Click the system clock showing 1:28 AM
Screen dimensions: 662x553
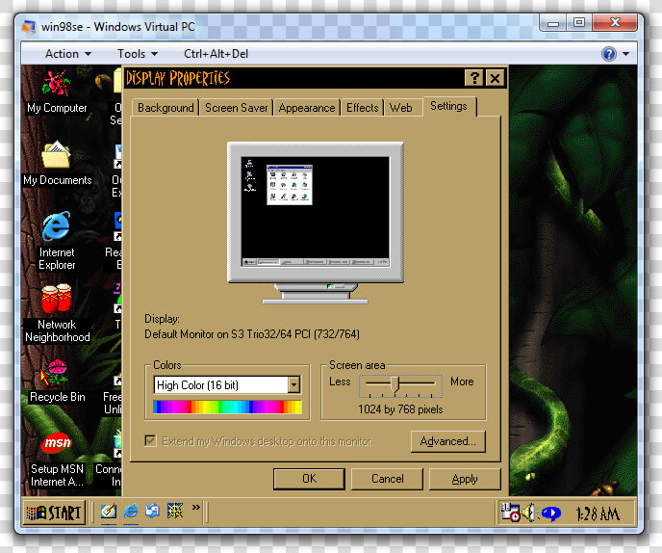598,514
